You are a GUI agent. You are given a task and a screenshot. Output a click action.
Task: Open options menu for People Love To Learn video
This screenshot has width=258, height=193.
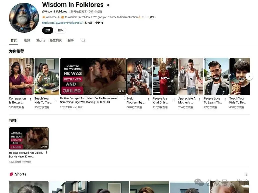225,100
